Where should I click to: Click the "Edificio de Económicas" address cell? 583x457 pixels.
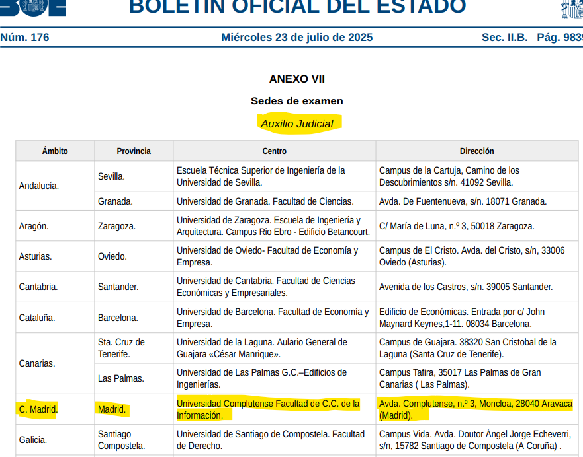pyautogui.click(x=477, y=318)
